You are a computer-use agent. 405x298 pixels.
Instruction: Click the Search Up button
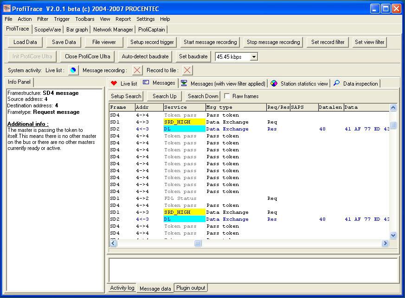click(165, 96)
